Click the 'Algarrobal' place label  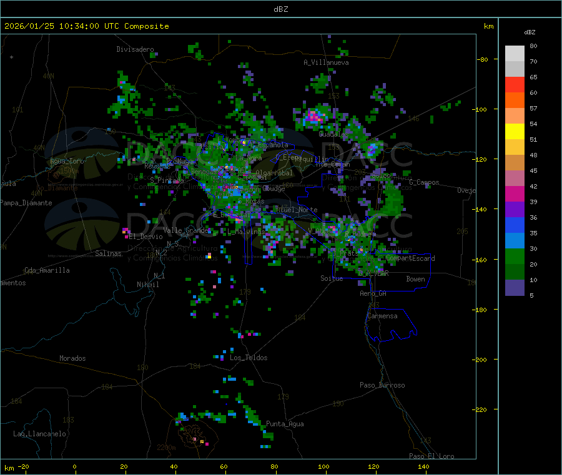(x=274, y=173)
